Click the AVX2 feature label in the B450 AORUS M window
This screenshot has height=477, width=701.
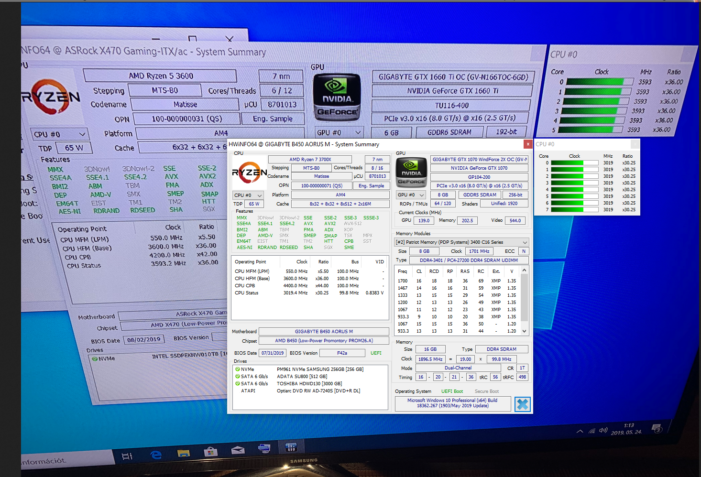pyautogui.click(x=330, y=223)
